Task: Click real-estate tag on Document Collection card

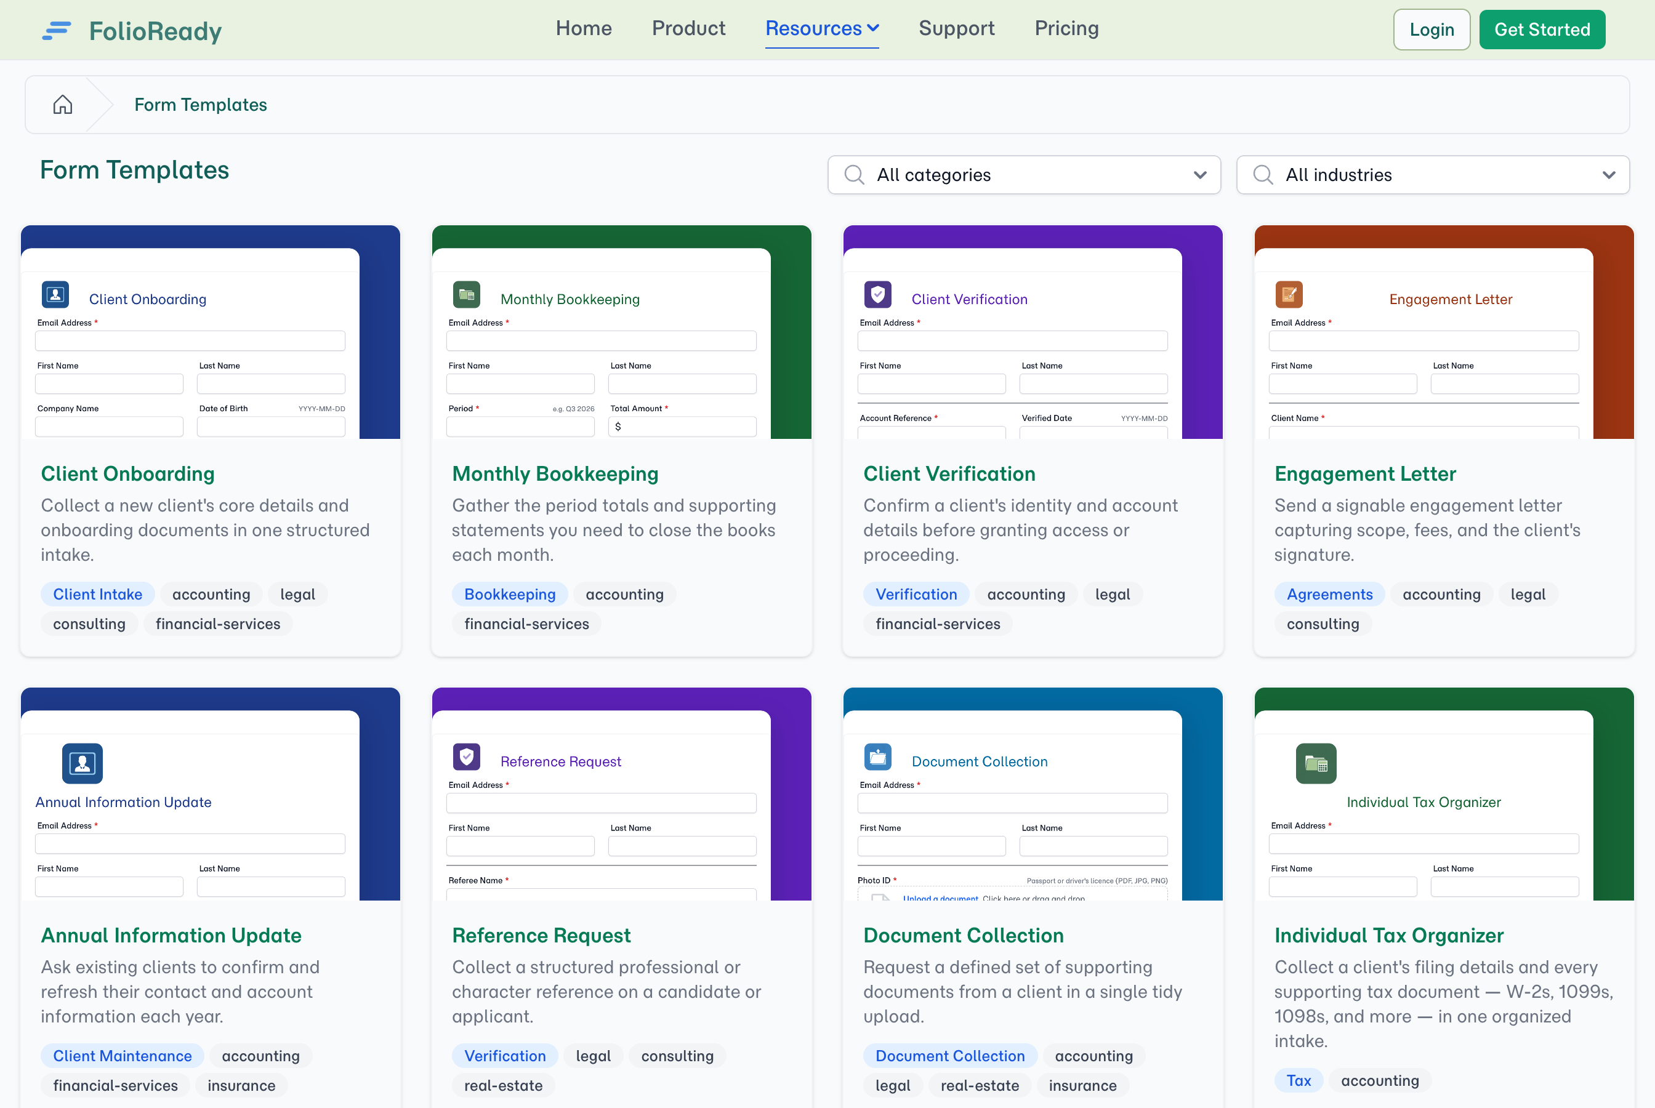Action: tap(980, 1085)
